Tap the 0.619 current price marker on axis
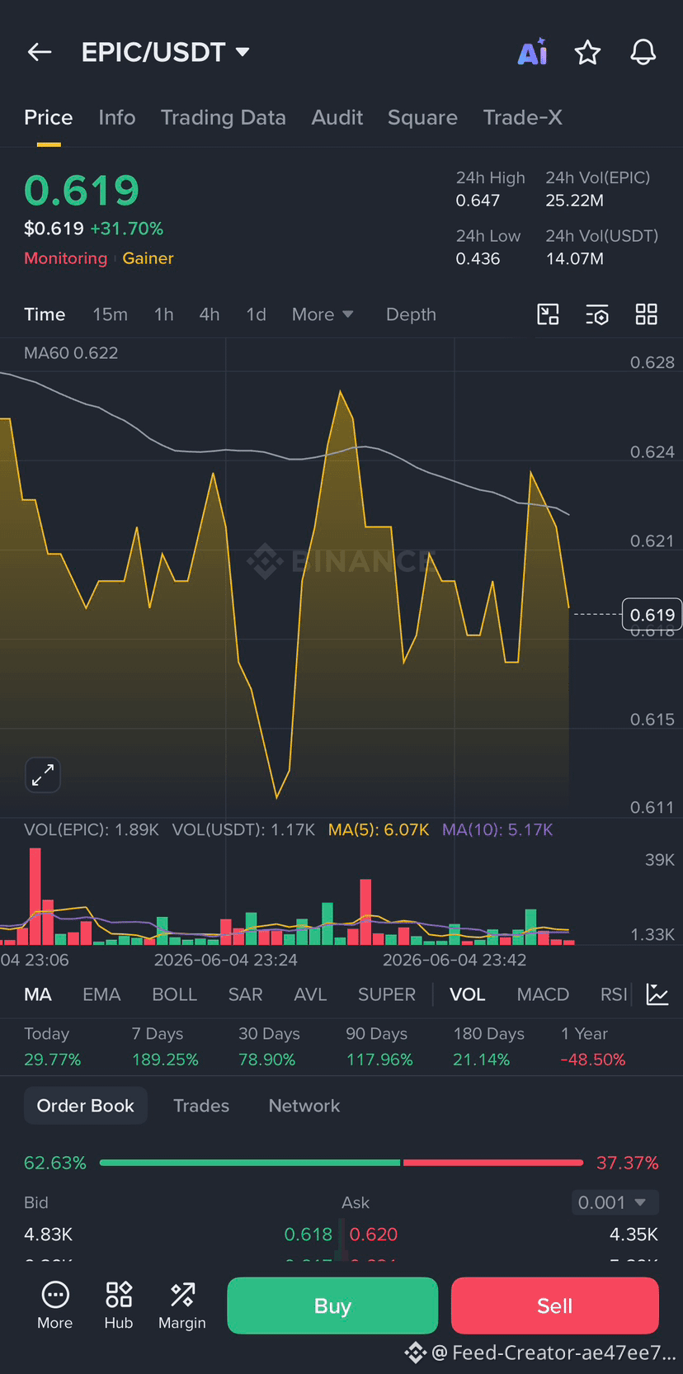The width and height of the screenshot is (683, 1374). pos(652,615)
